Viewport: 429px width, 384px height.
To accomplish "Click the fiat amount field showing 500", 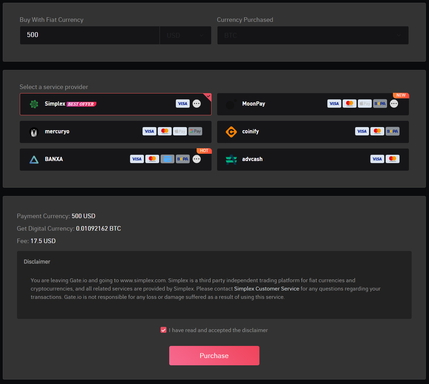I will (x=89, y=35).
